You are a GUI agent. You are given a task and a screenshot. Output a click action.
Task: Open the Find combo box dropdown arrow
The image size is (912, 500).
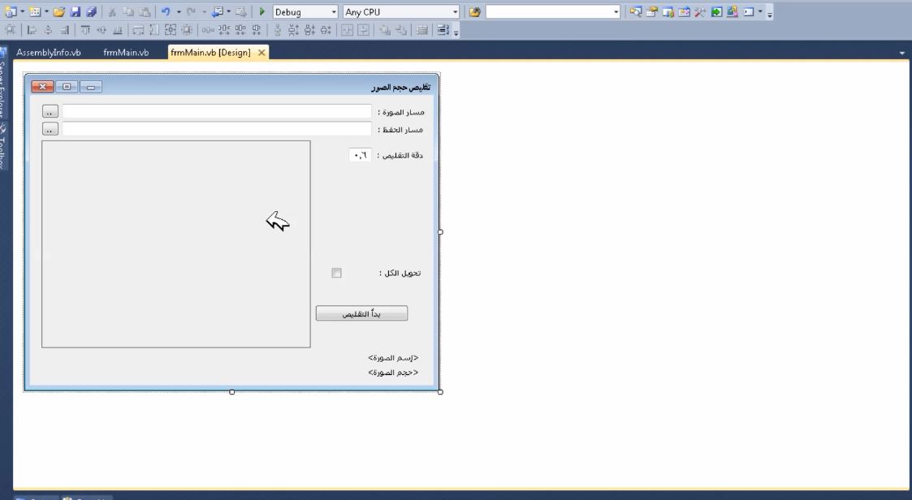coord(616,12)
